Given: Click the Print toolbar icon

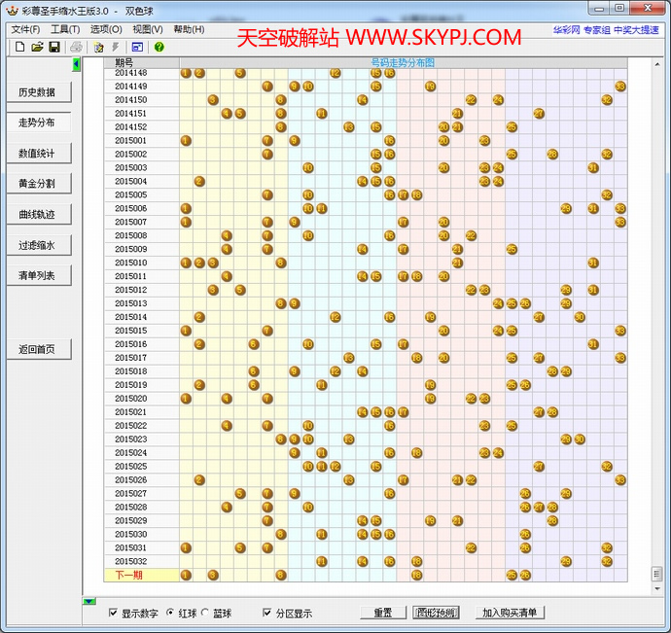Looking at the screenshot, I should pyautogui.click(x=76, y=47).
